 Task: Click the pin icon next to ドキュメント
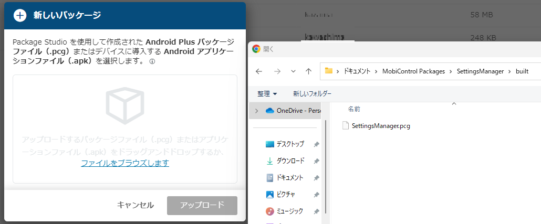316,178
